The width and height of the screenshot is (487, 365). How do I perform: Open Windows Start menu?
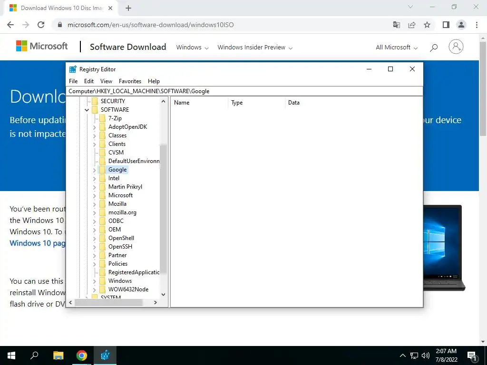pos(11,355)
